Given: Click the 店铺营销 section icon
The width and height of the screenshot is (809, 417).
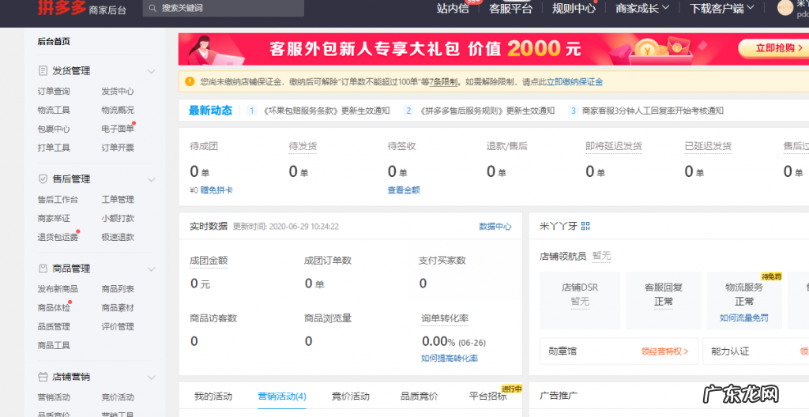Looking at the screenshot, I should 43,377.
